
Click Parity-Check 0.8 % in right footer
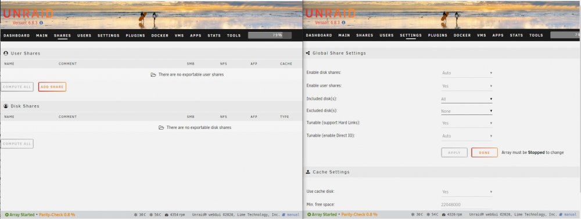click(359, 214)
